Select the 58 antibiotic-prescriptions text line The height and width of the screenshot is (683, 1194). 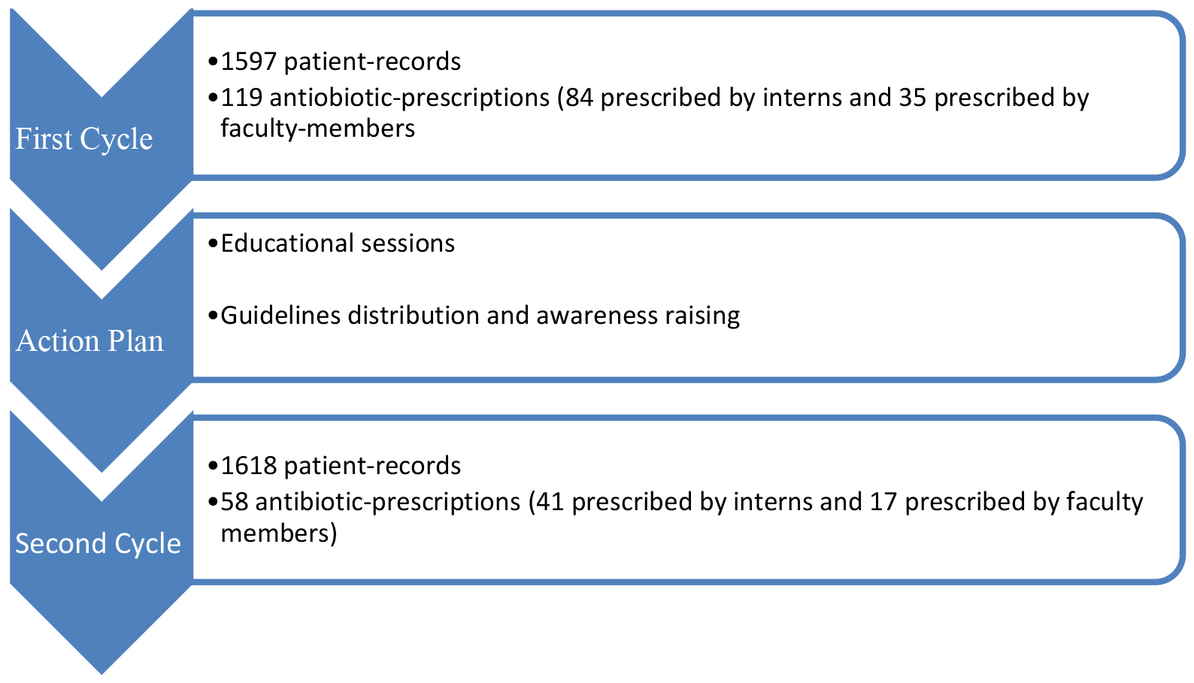coord(675,502)
